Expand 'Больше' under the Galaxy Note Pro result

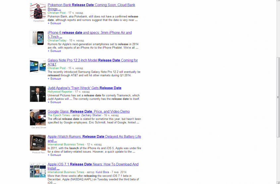(x=54, y=79)
